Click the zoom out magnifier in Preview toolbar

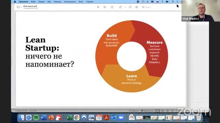coord(98,7)
